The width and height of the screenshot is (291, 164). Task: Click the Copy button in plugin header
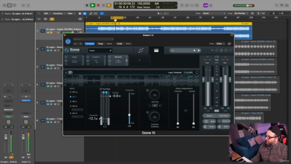coord(100,44)
